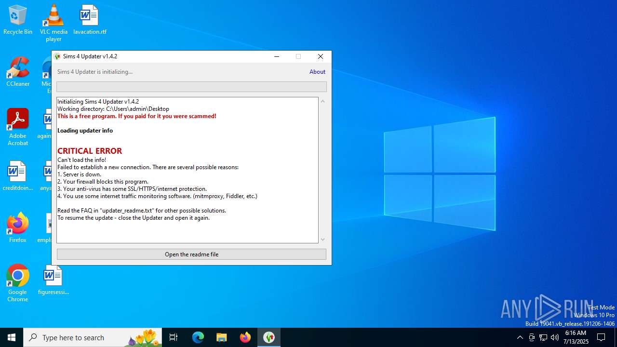Open Task View on the taskbar

(x=174, y=337)
